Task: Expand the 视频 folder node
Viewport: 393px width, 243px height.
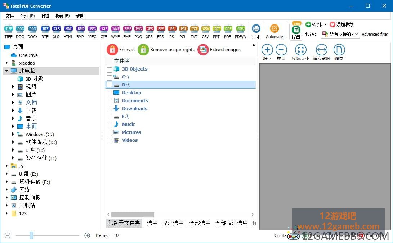Action: point(13,87)
